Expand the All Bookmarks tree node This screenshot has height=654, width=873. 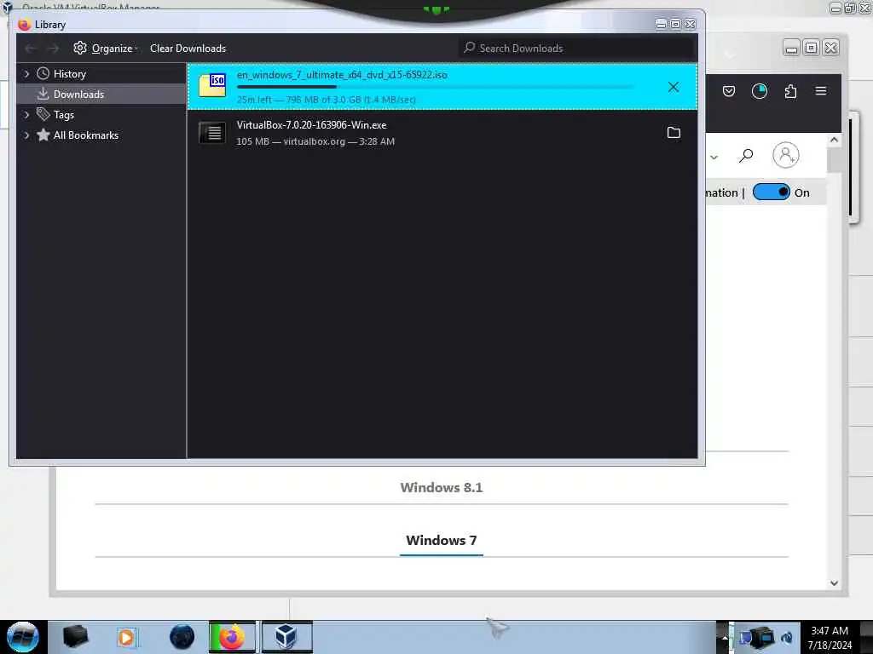point(26,135)
